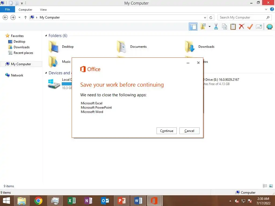275x206 pixels.
Task: Click the search magnifier icon
Action: pos(268,17)
